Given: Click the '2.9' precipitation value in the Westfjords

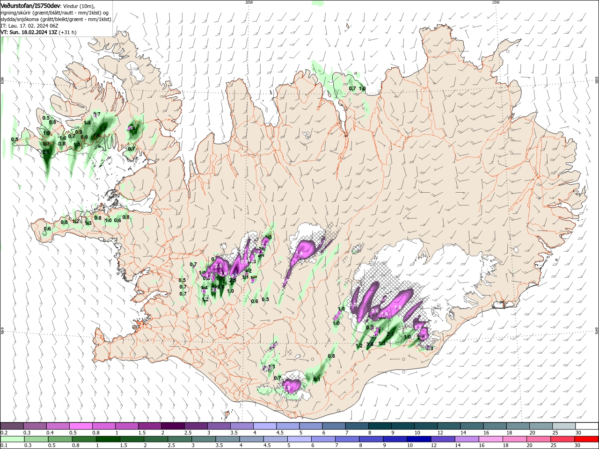Looking at the screenshot, I should (x=46, y=152).
